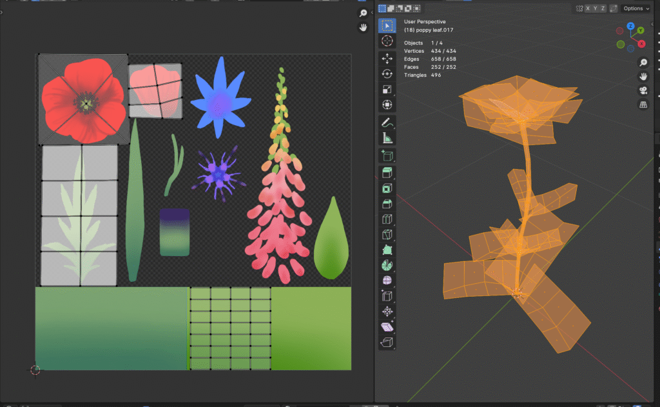The width and height of the screenshot is (660, 407).
Task: Select the Extrude Region tool
Action: tap(387, 173)
